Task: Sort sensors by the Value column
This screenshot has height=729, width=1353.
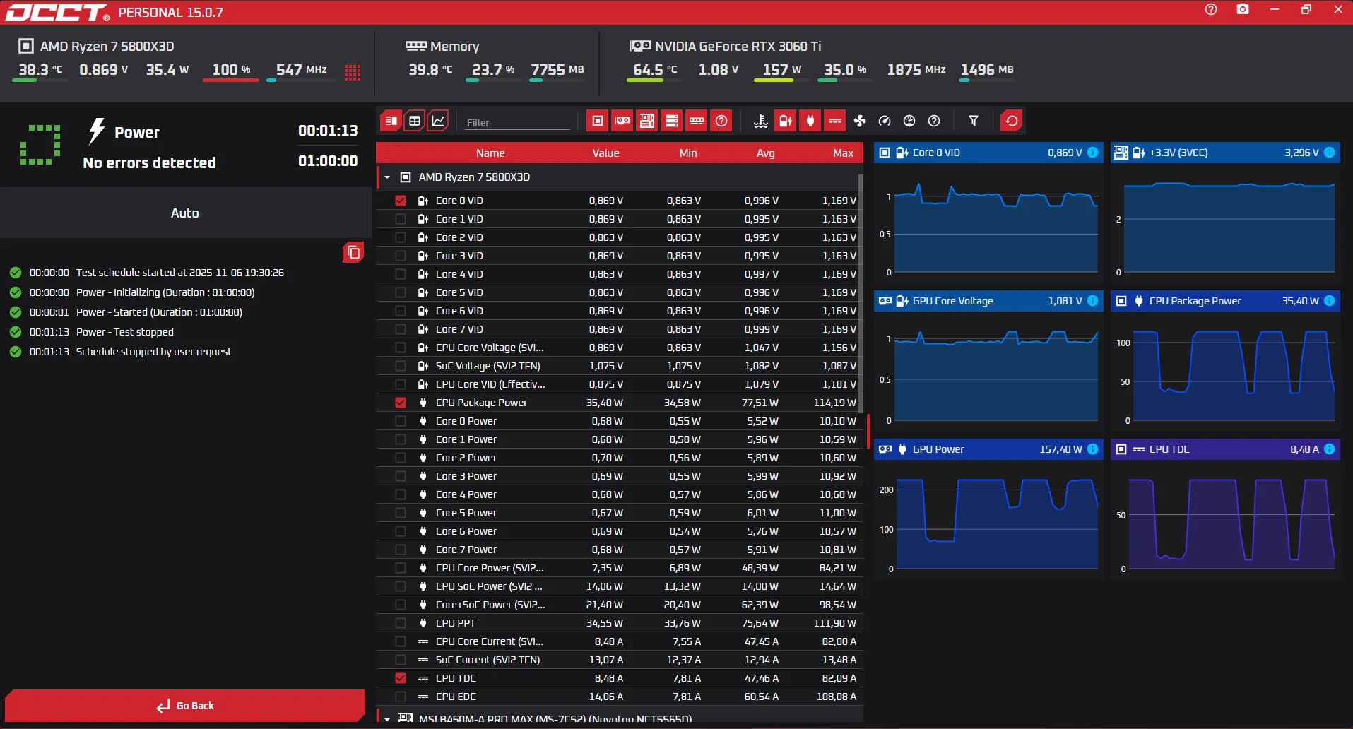Action: click(605, 153)
